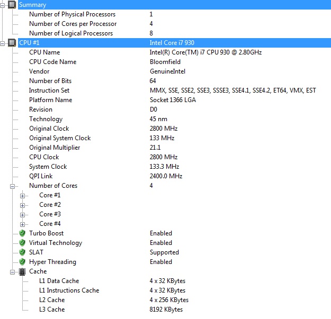Viewport: 331px width, 319px height.
Task: Collapse the CPU #1 tree node
Action: 2,43
